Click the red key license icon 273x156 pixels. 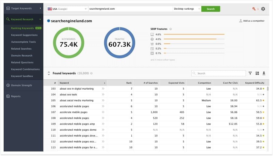click(x=254, y=9)
